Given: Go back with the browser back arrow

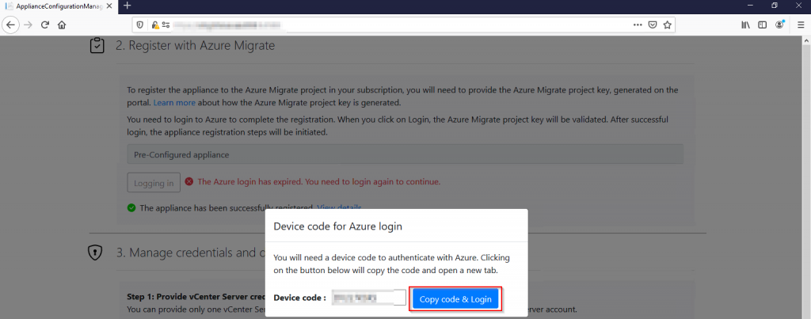Looking at the screenshot, I should [11, 25].
